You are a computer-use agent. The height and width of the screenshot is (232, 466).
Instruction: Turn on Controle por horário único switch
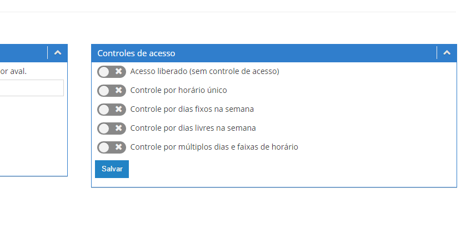[x=111, y=91]
